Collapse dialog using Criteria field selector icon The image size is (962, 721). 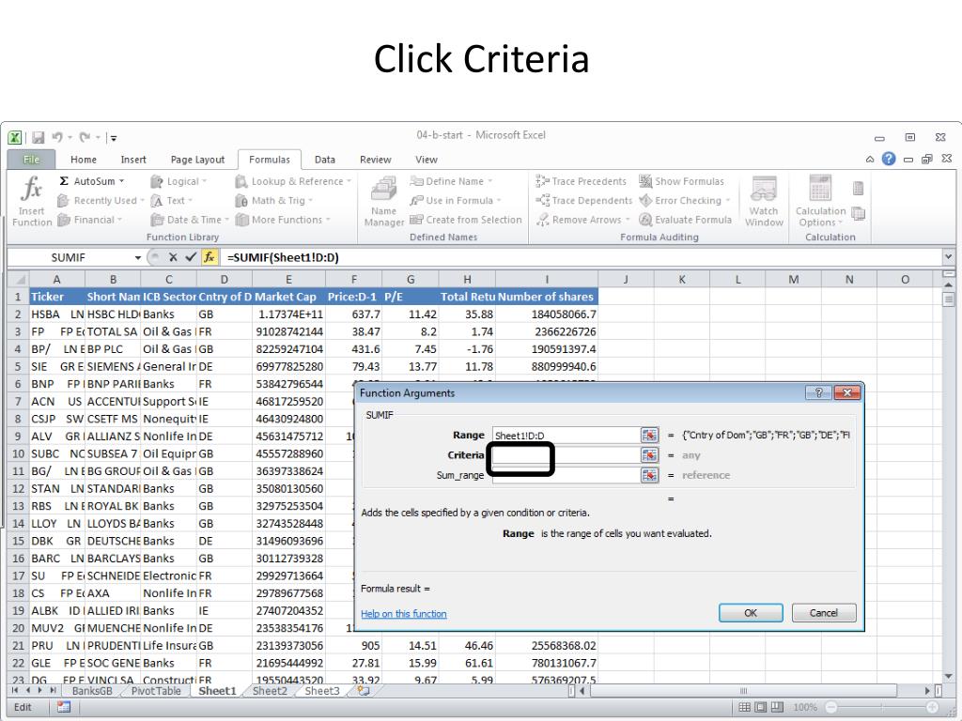tap(649, 455)
